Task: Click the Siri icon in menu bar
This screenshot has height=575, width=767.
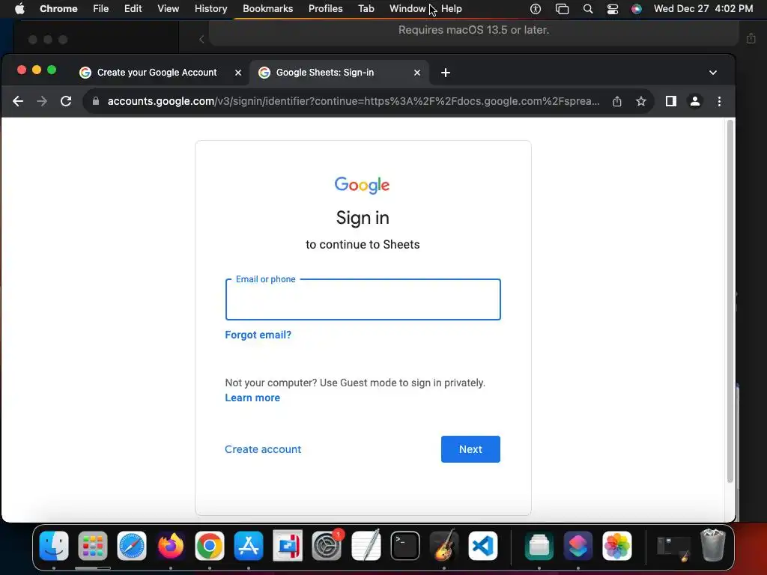Action: point(637,9)
